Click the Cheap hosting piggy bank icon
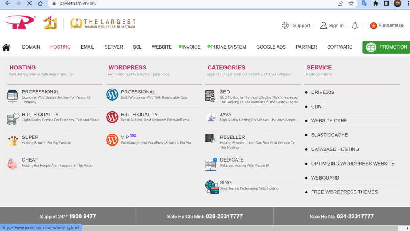 click(x=12, y=163)
